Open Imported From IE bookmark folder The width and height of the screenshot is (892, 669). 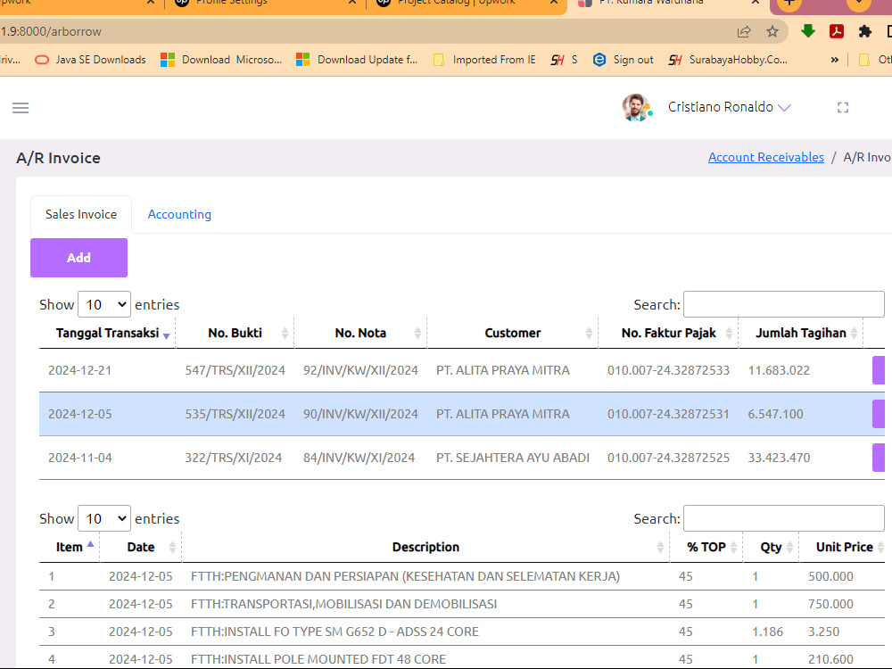(x=484, y=60)
